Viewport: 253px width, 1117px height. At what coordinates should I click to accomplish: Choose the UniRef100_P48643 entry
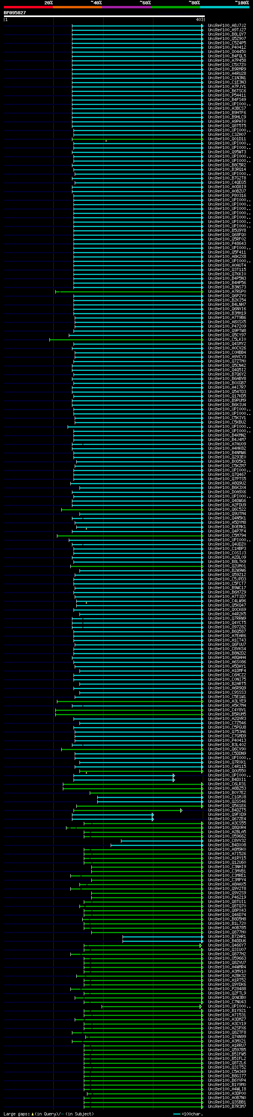click(x=227, y=244)
